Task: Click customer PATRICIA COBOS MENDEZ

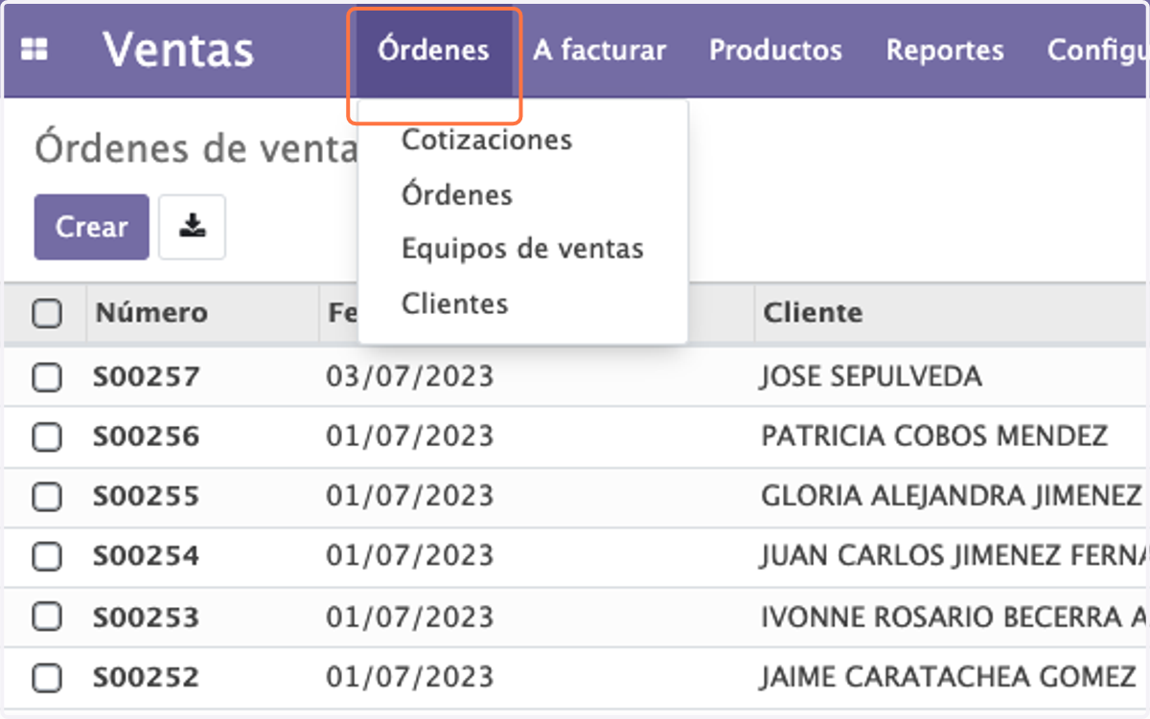Action: point(934,437)
